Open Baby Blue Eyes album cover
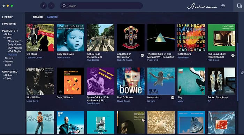244x135 pixels. tap(70, 38)
